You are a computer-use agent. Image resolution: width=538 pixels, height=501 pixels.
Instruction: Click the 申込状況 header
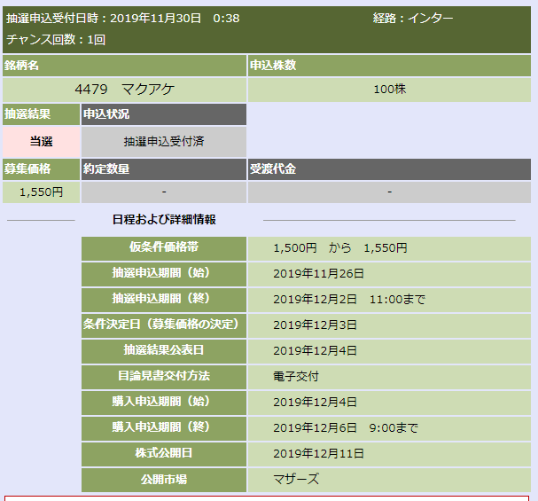click(x=164, y=114)
